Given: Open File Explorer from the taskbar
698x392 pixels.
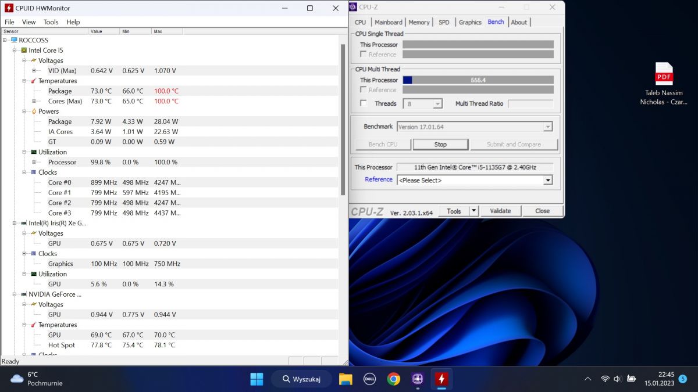Looking at the screenshot, I should coord(346,379).
